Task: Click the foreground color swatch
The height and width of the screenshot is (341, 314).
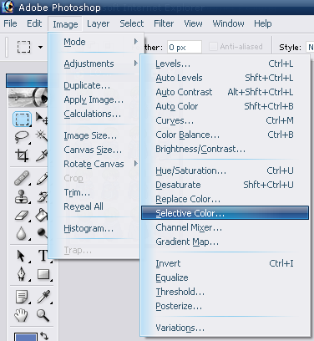Action: point(26,337)
